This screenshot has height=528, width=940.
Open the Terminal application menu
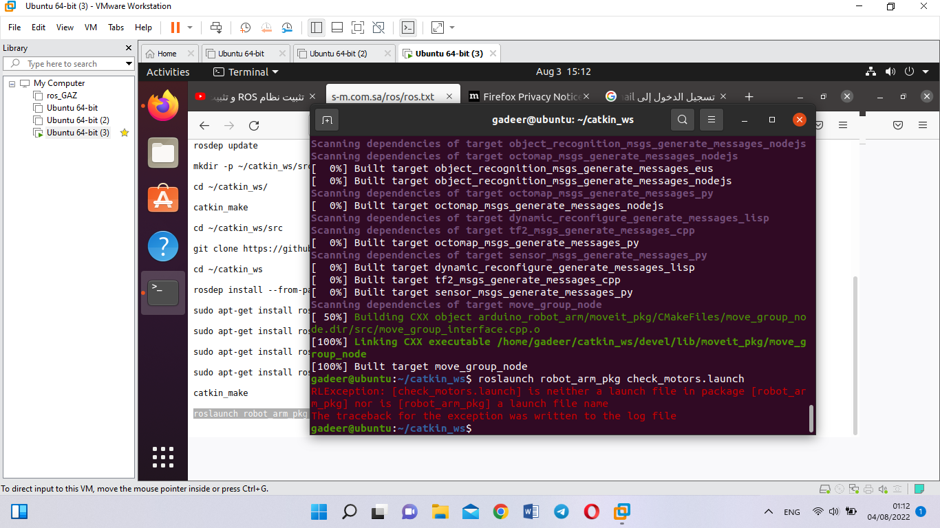tap(244, 71)
